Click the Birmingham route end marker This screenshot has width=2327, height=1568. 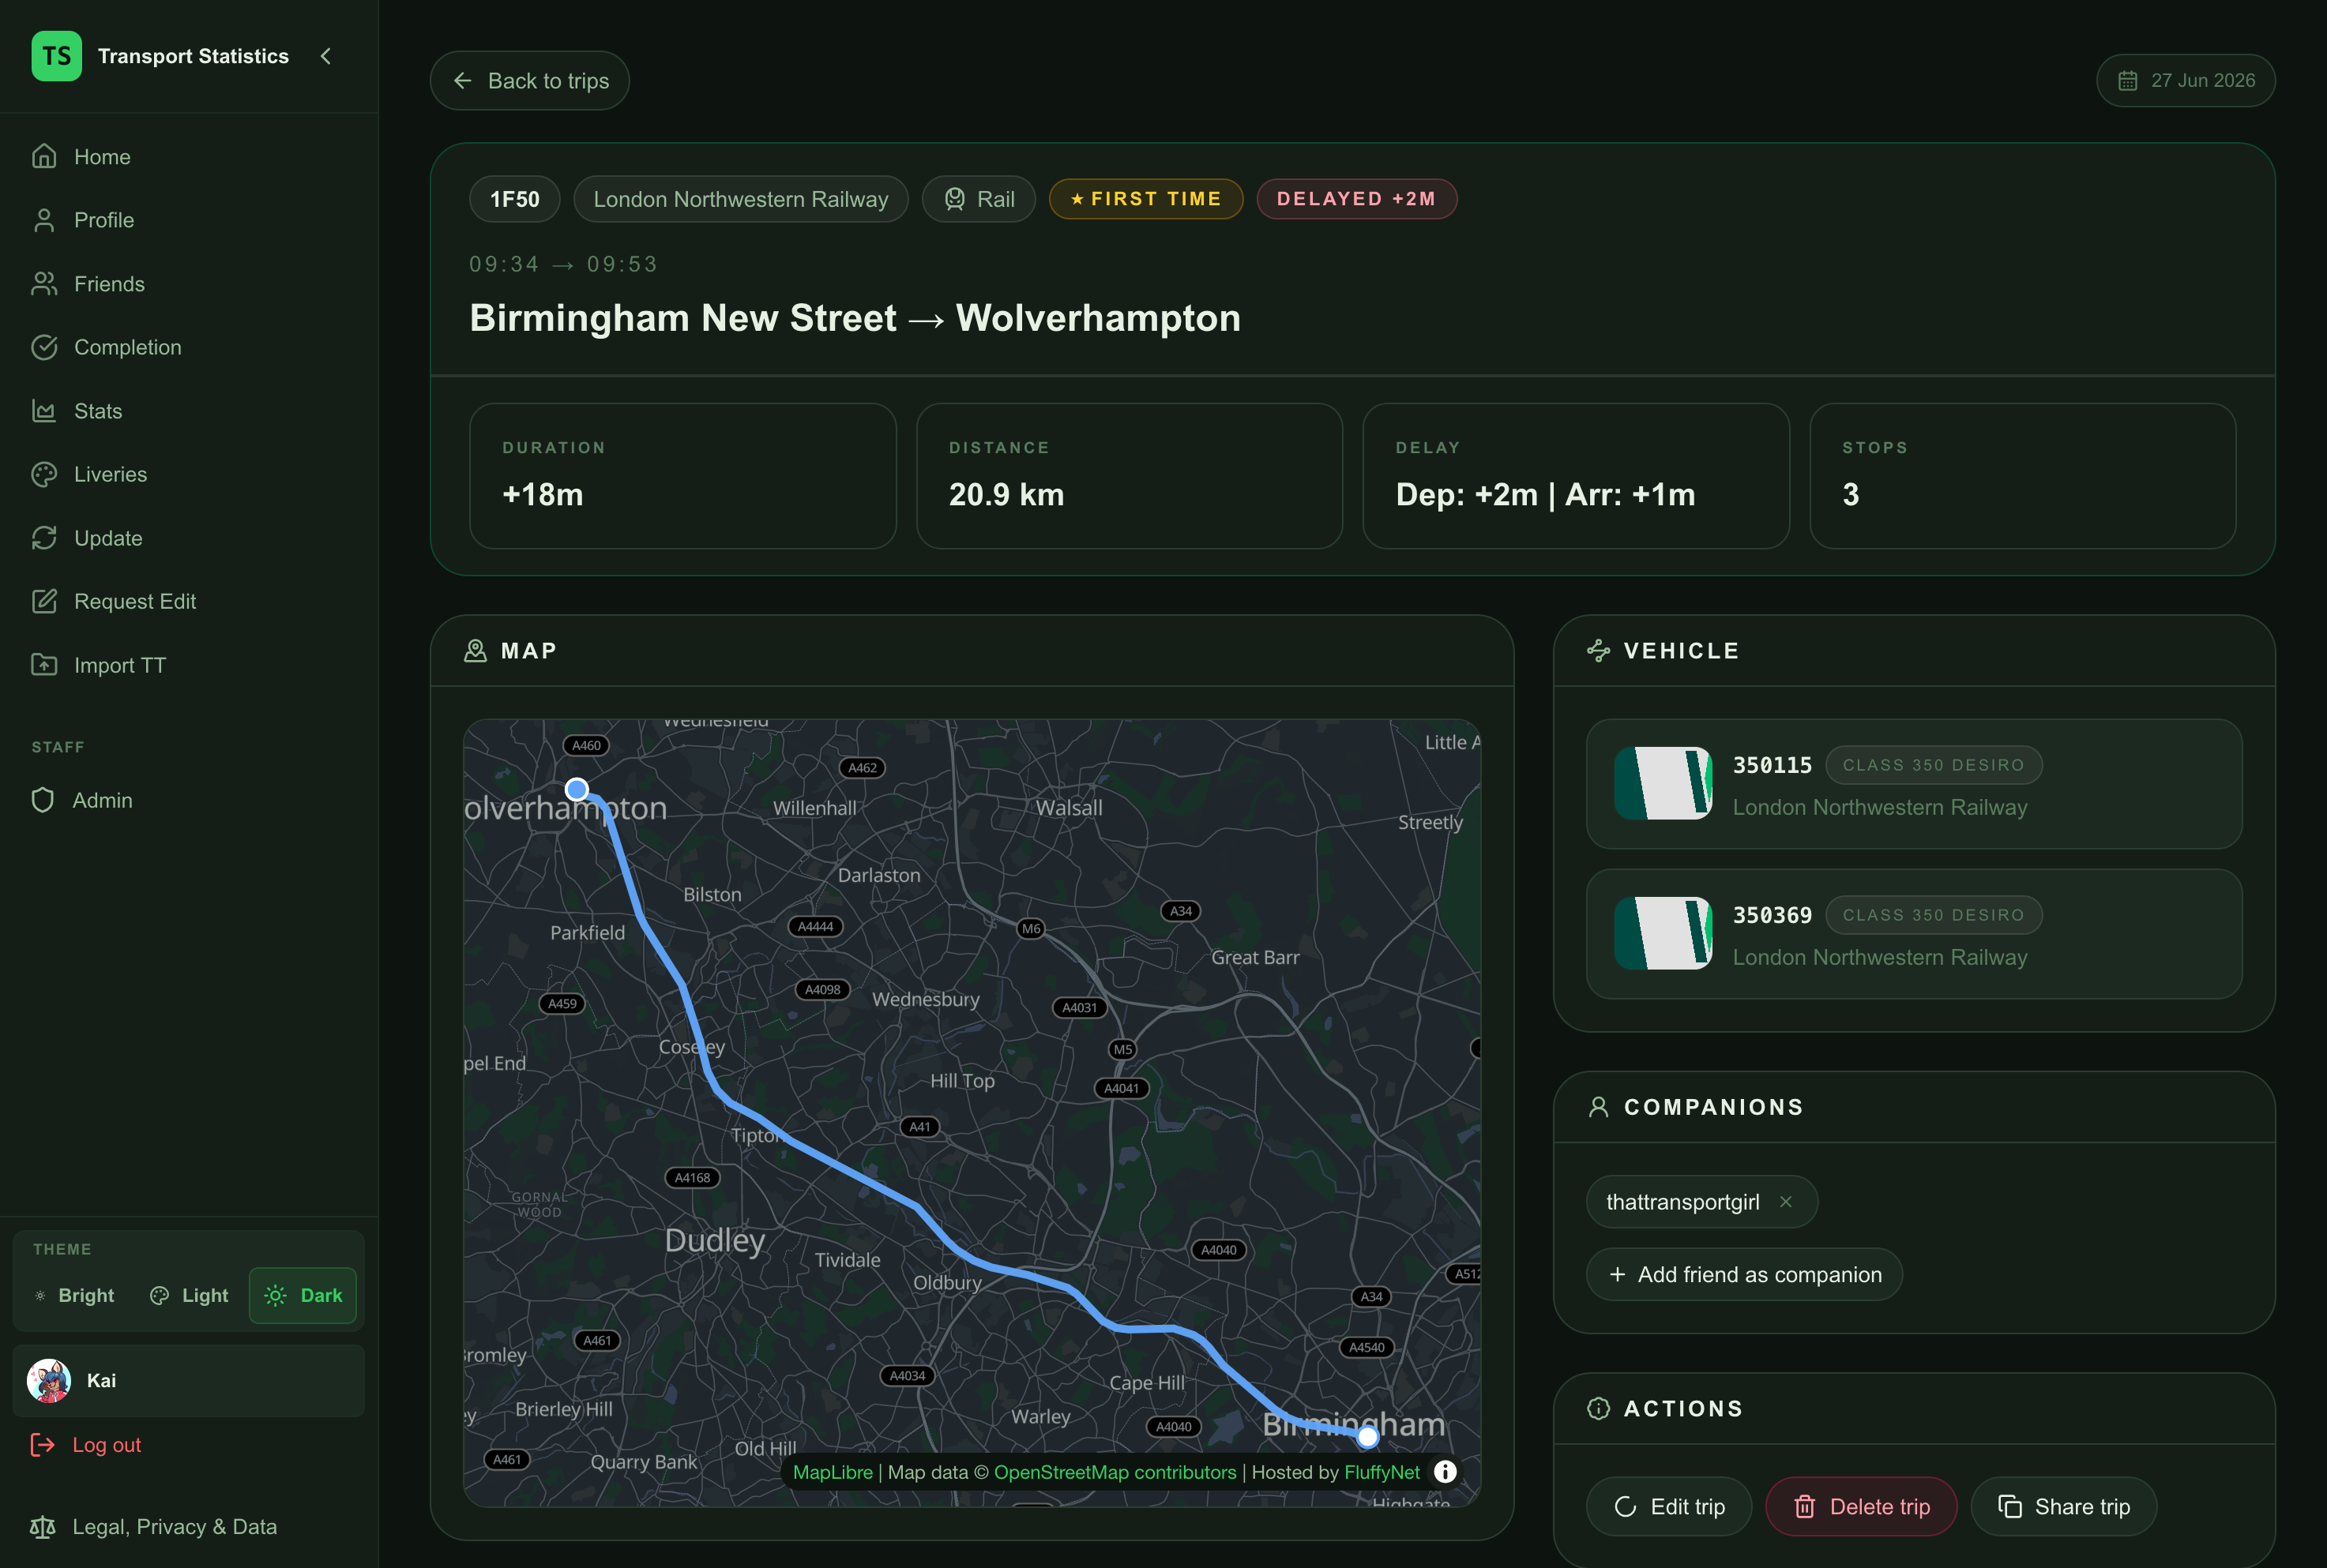1367,1437
